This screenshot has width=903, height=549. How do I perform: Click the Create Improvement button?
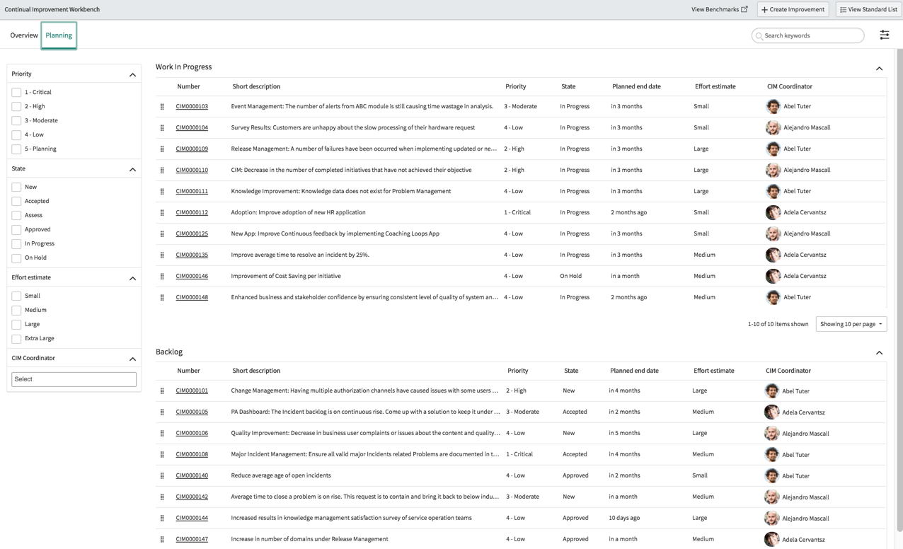click(793, 9)
